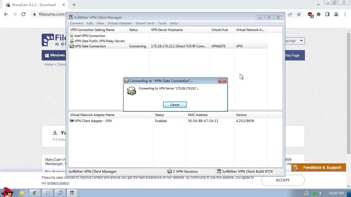Click the taskbar clock showing 10:06 PM
The height and width of the screenshot is (197, 351).
tap(336, 193)
